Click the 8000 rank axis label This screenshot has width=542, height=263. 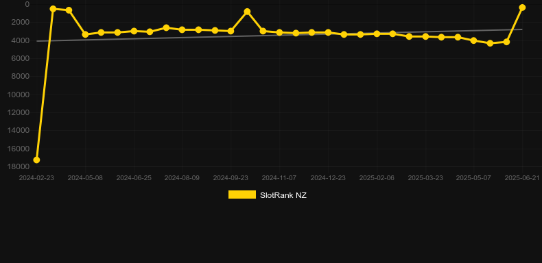point(21,76)
